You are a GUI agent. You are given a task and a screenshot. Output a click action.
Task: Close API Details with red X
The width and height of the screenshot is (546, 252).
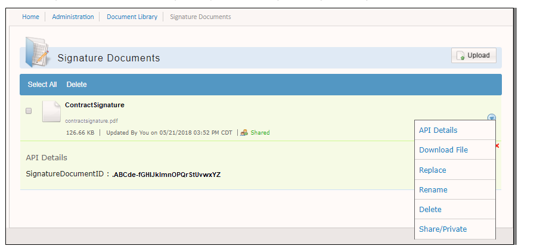497,145
